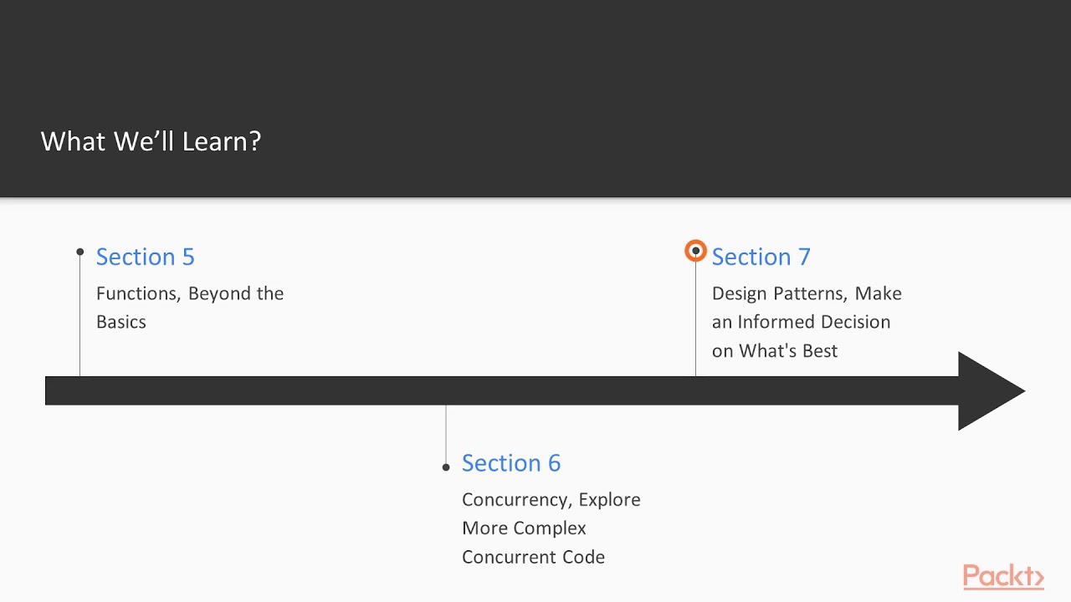Image resolution: width=1071 pixels, height=602 pixels.
Task: Click the Packt logo
Action: 1002,577
